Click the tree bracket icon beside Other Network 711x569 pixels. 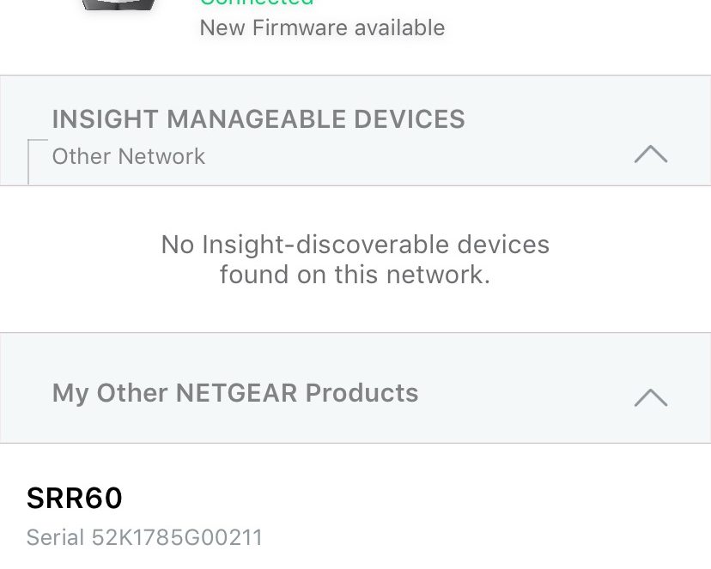38,161
